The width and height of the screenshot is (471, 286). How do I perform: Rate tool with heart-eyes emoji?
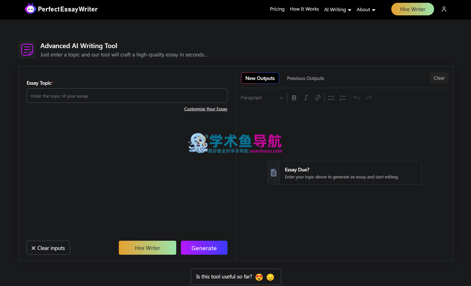pyautogui.click(x=259, y=277)
